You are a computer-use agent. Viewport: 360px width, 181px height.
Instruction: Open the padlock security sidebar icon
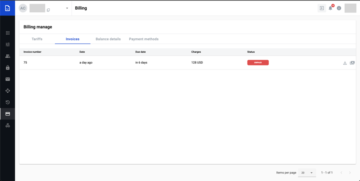(8, 68)
